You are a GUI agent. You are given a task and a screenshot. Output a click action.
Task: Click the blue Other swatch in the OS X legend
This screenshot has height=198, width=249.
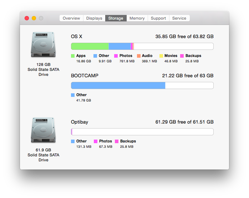click(x=95, y=56)
